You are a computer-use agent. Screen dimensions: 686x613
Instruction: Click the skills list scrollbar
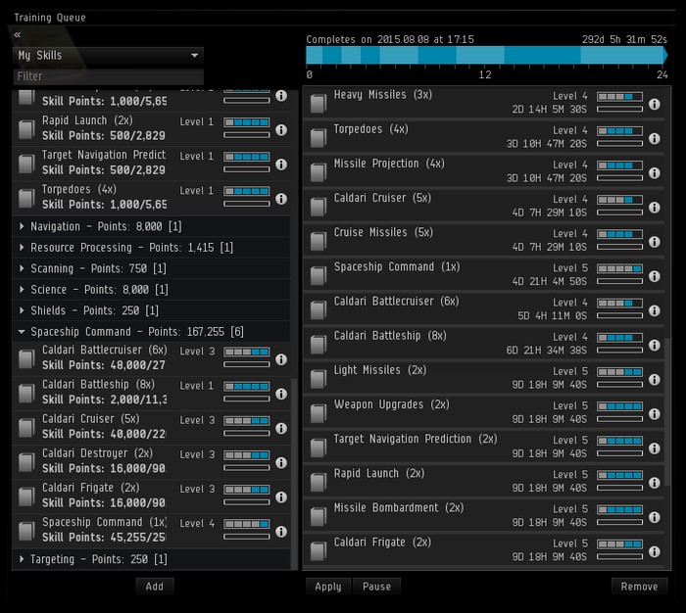tap(294, 473)
